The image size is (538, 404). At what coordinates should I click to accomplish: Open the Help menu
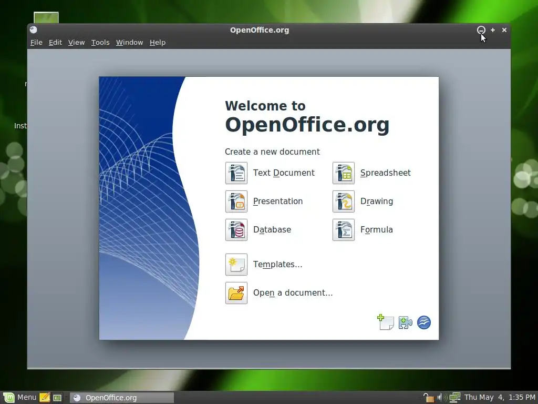[158, 42]
